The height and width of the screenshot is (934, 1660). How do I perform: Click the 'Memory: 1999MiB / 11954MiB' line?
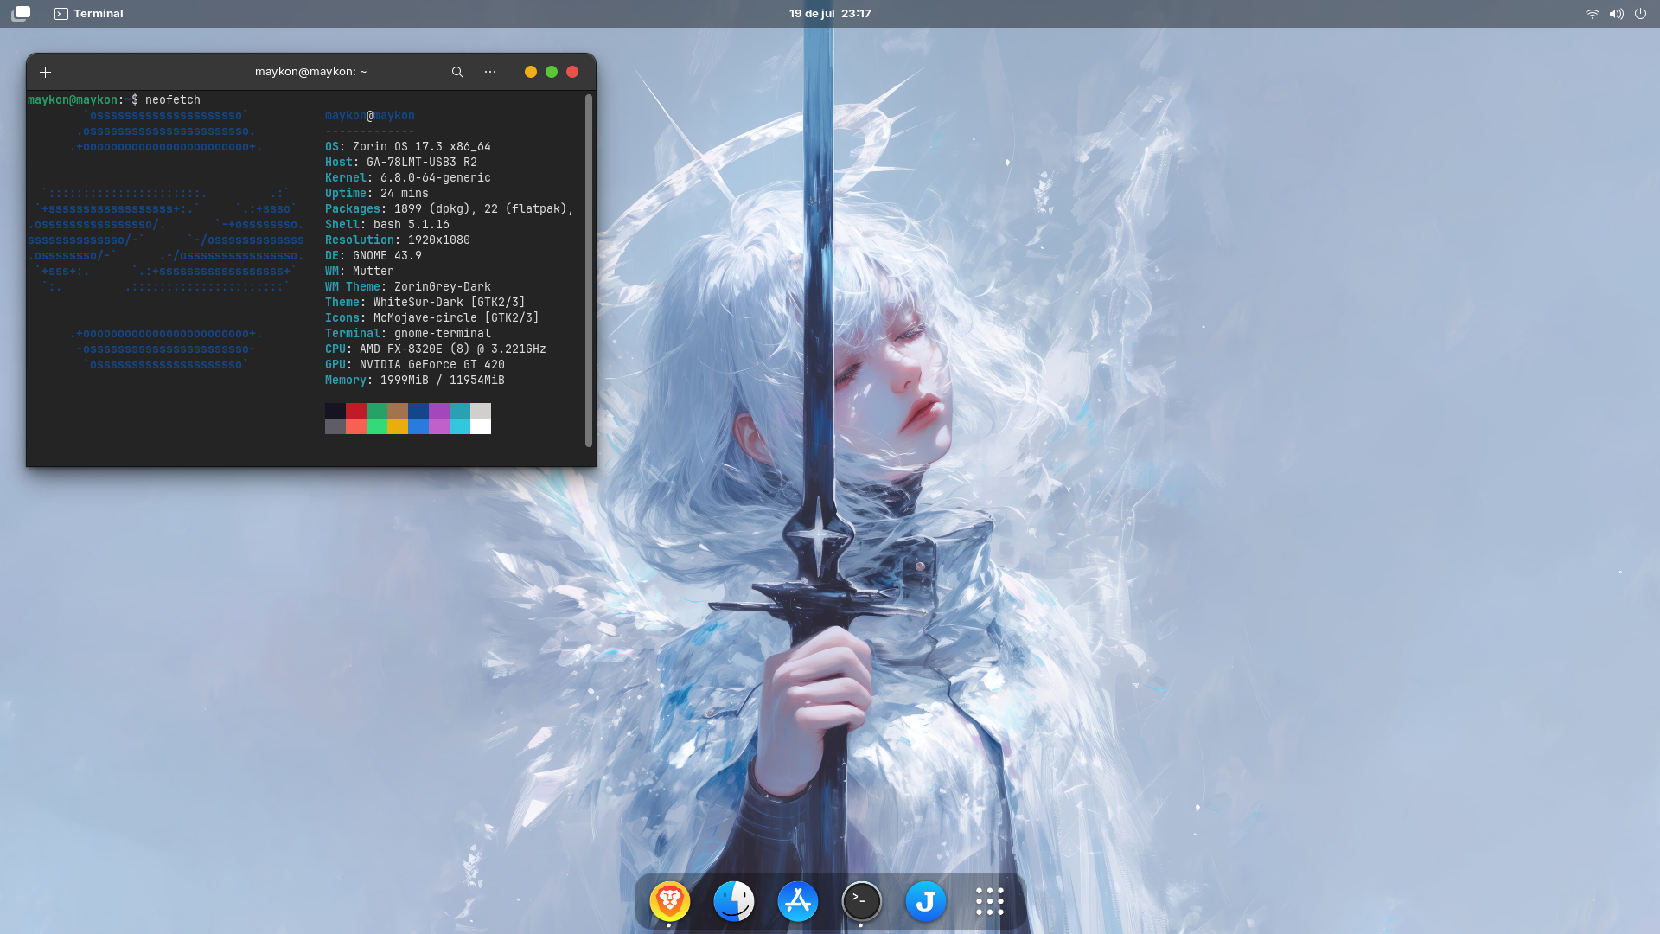415,380
